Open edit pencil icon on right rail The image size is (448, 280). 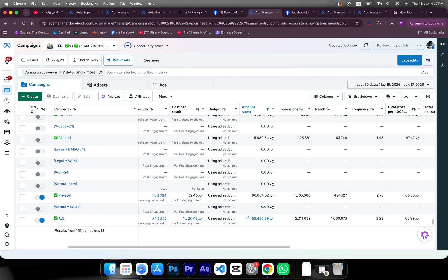pos(442,54)
